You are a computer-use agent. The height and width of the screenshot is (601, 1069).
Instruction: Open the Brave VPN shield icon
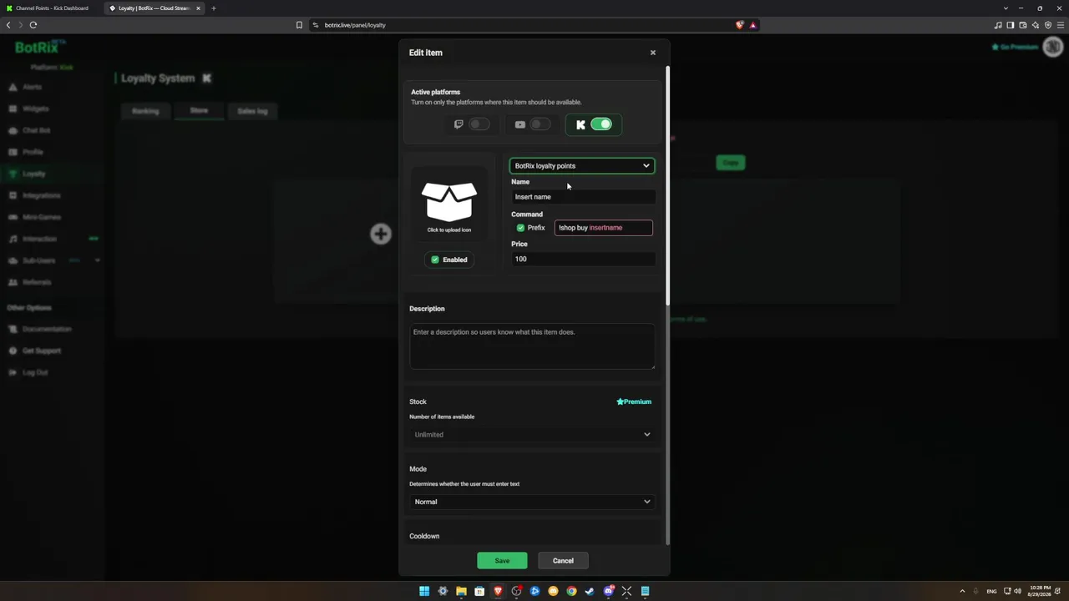tap(1048, 25)
